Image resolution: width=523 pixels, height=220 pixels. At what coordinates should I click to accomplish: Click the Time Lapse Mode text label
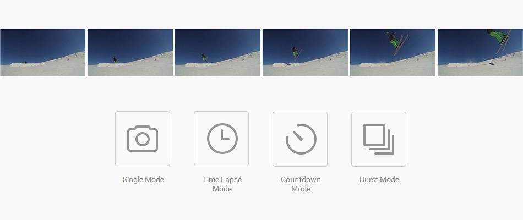(x=222, y=184)
